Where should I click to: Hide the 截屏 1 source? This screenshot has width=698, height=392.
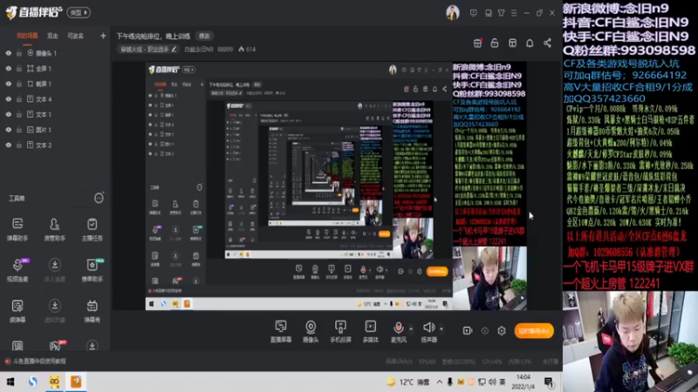pyautogui.click(x=9, y=84)
